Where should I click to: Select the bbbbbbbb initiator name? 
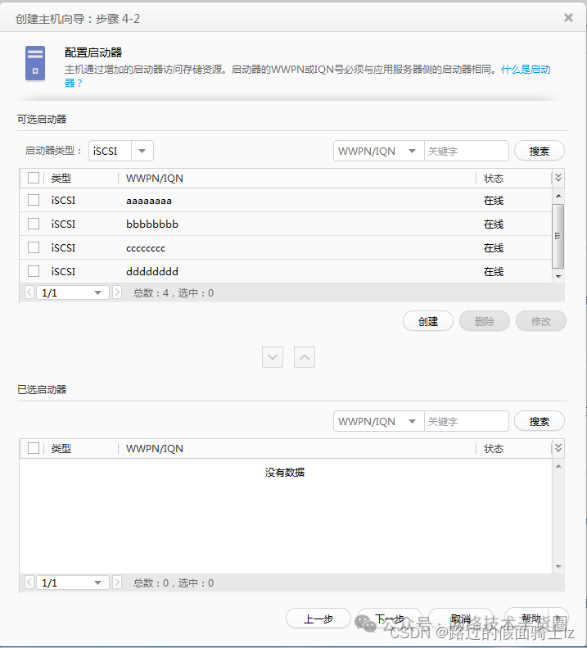tap(152, 224)
